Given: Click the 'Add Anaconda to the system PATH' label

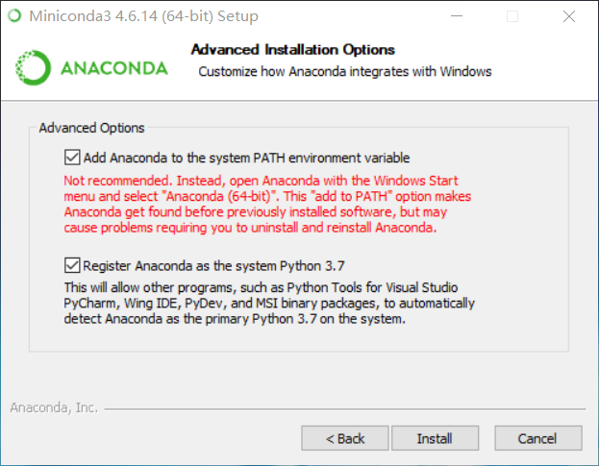Looking at the screenshot, I should click(246, 158).
